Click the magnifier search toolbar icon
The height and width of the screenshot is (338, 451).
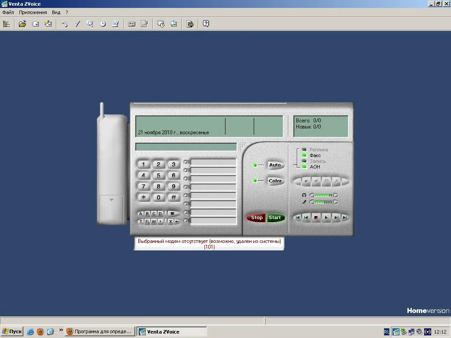coord(90,24)
